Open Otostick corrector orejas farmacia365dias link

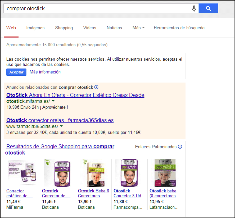(60, 120)
